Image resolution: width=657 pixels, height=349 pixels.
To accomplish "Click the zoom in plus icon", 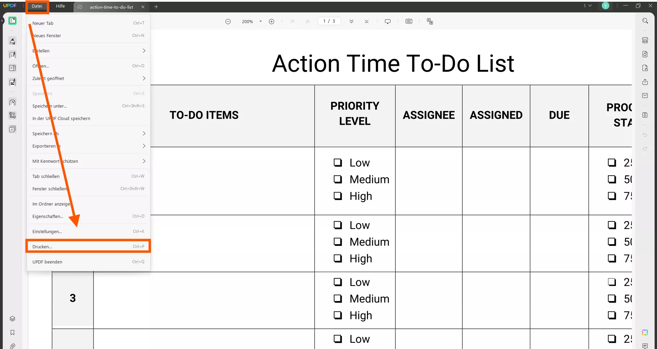I will (x=272, y=21).
